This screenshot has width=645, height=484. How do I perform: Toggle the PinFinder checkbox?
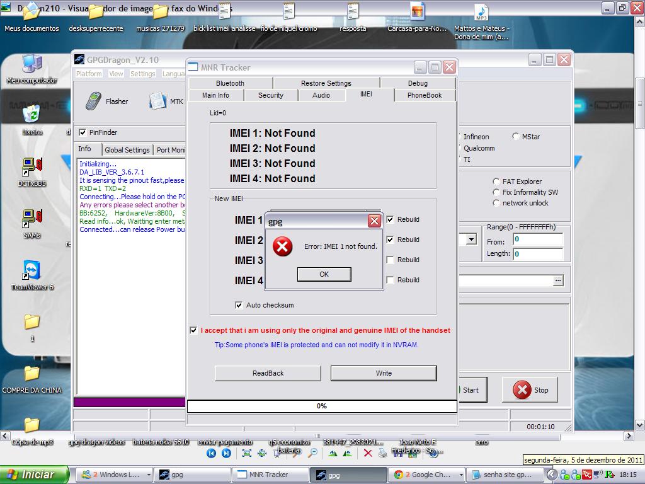(x=83, y=132)
